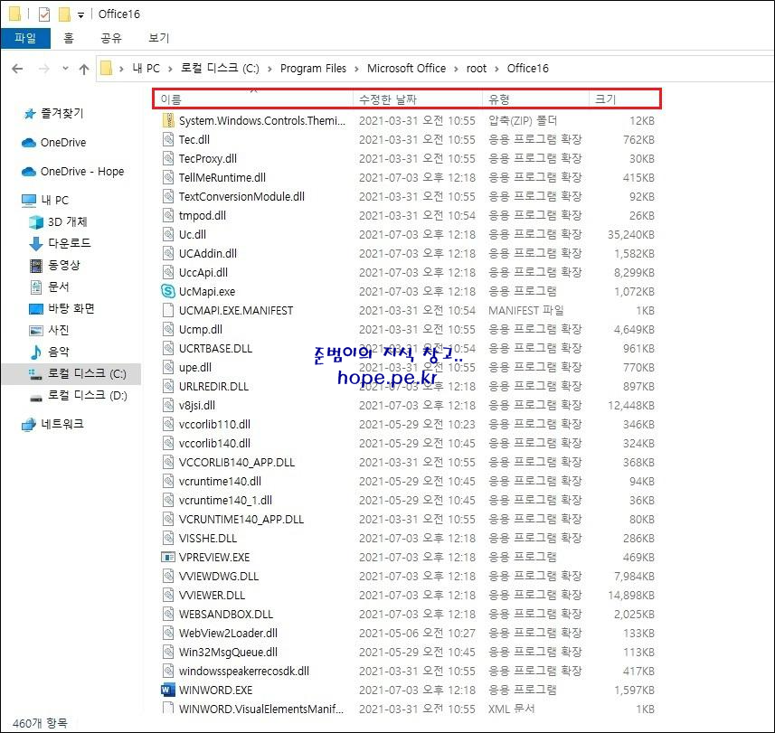Select 로컬 디스크 (D:) in the navigation pane
Viewport: 775px width, 733px height.
tap(87, 396)
